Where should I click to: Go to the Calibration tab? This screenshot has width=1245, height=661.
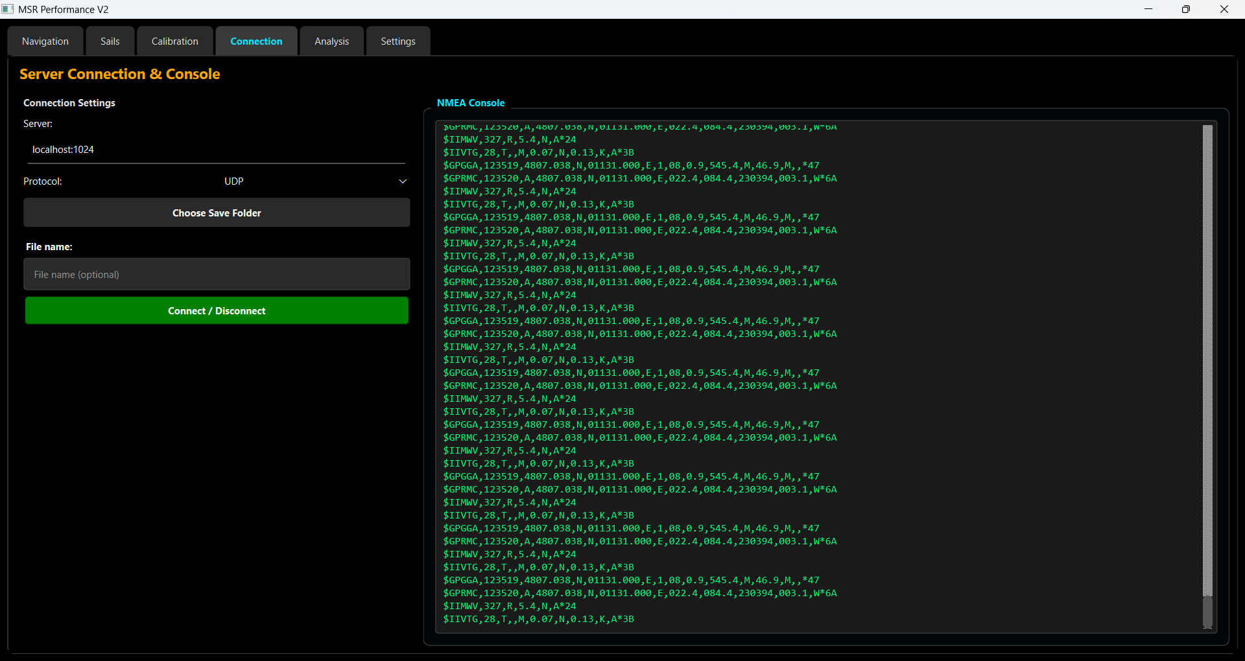(175, 41)
